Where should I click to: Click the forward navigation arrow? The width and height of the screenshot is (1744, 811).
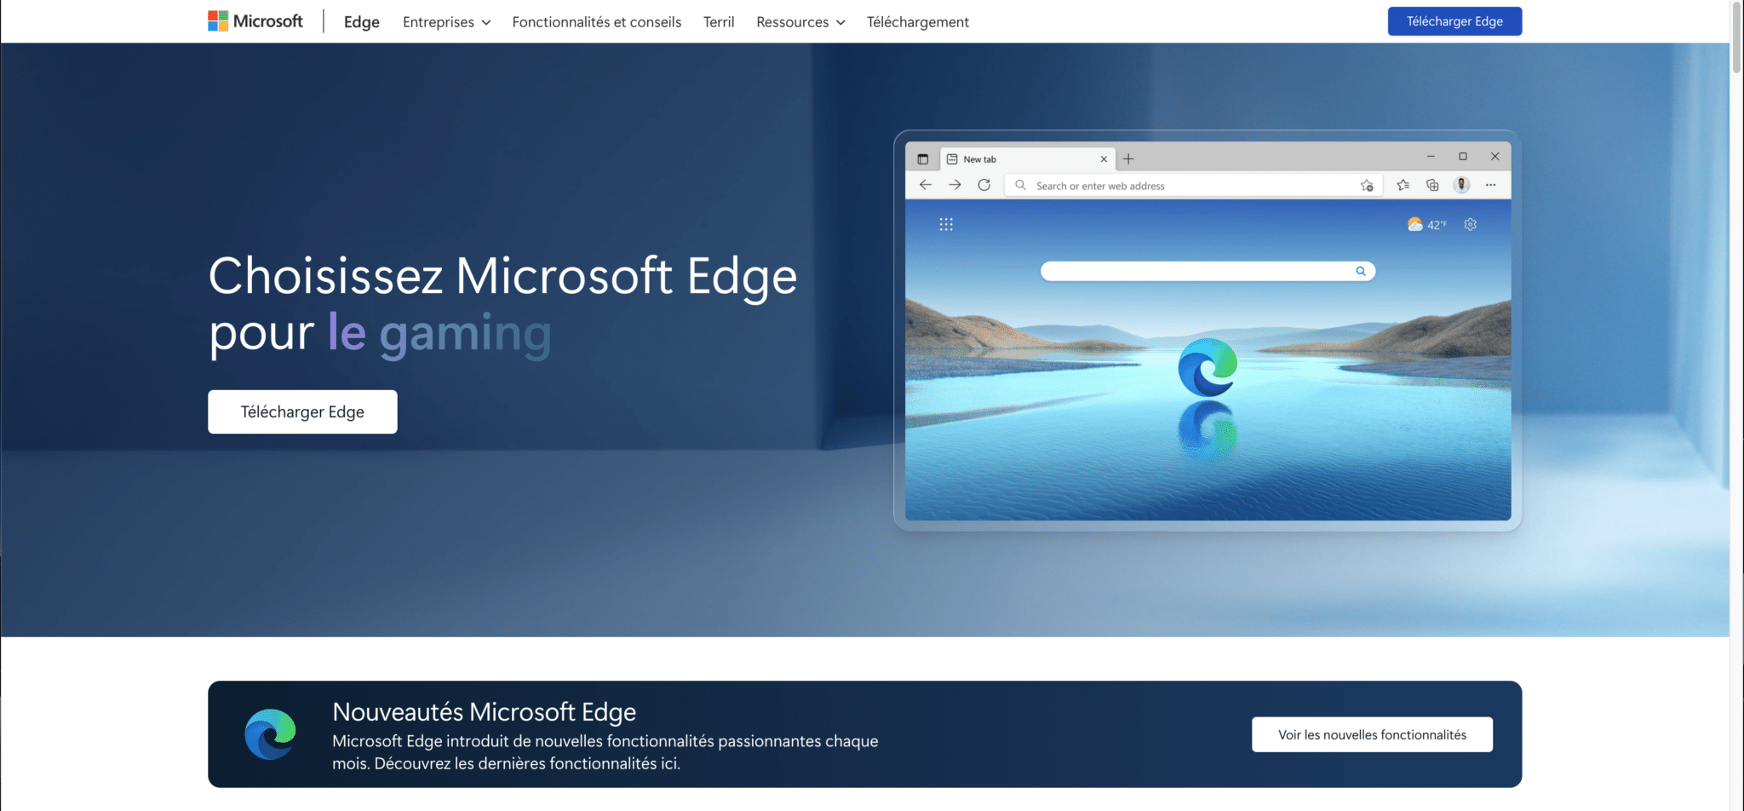955,185
